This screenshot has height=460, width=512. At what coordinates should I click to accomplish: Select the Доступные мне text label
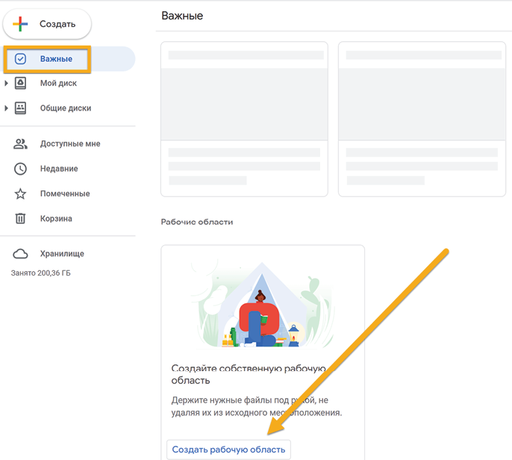(70, 144)
